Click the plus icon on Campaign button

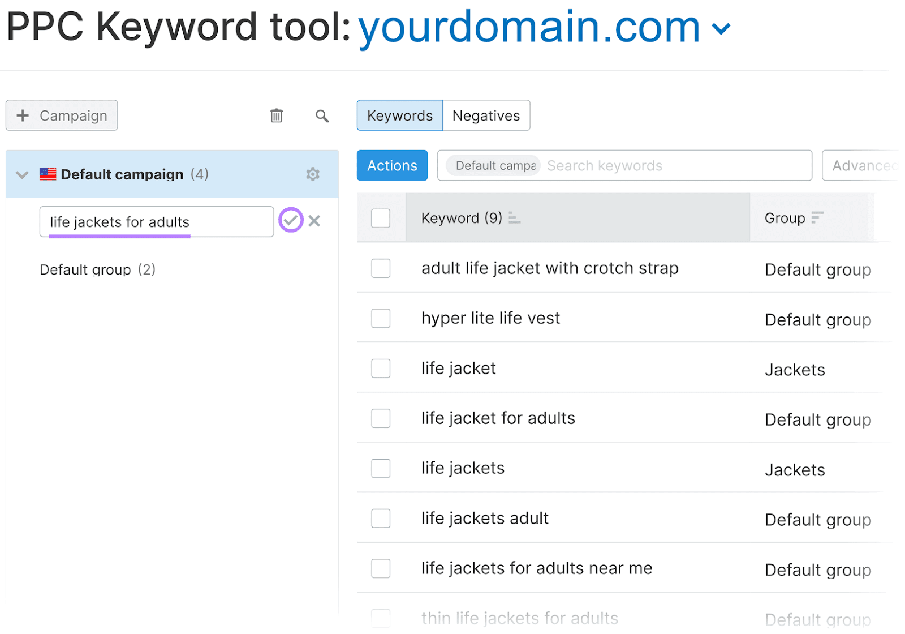point(23,115)
